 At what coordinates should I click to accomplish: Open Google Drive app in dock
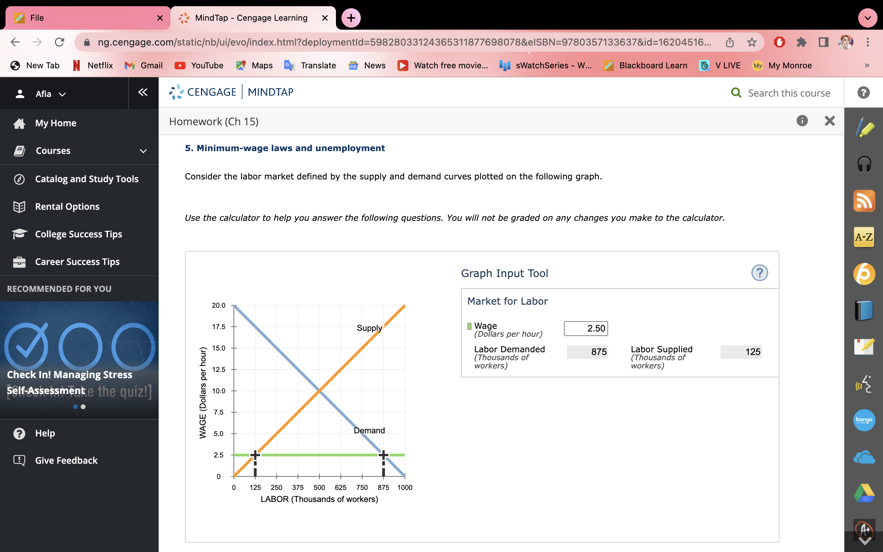pyautogui.click(x=864, y=493)
